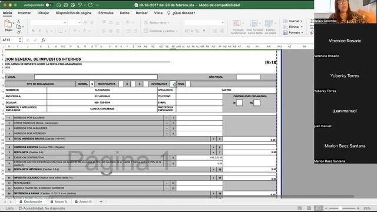This screenshot has height=212, width=377.
Task: Select Page Layout view icon in status bar
Action: 309,208
